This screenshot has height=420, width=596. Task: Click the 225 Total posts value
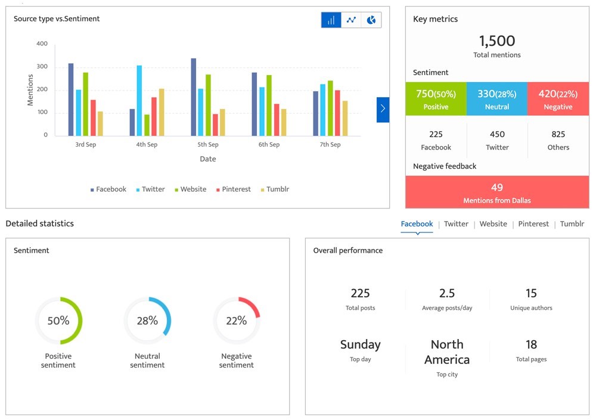point(361,294)
